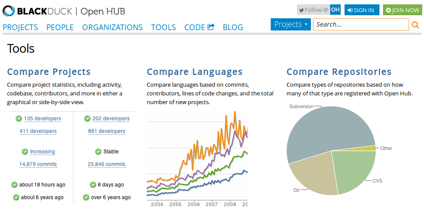Viewport: 424px width, 220px height.
Task: Open the Projects search scope dropdown
Action: pyautogui.click(x=291, y=24)
